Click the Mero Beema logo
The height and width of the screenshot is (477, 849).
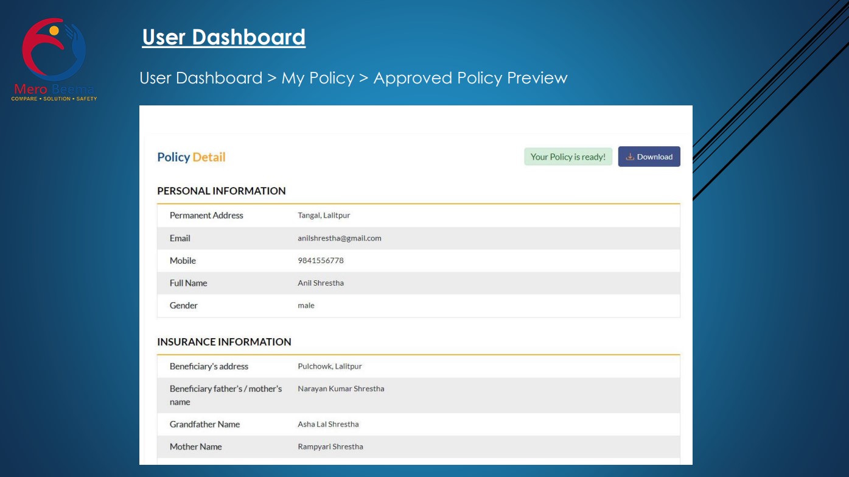(54, 59)
